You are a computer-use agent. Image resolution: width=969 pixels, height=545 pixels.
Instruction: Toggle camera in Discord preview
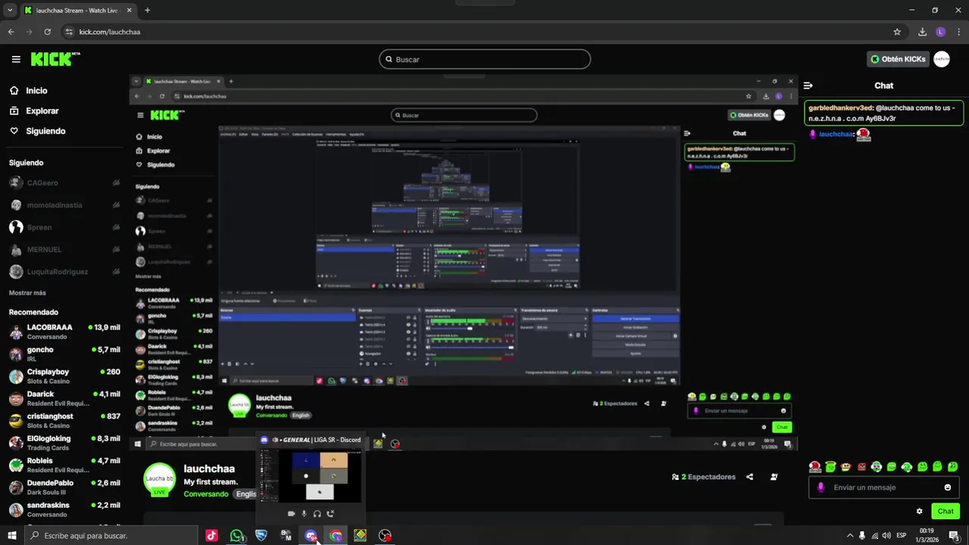click(x=291, y=514)
